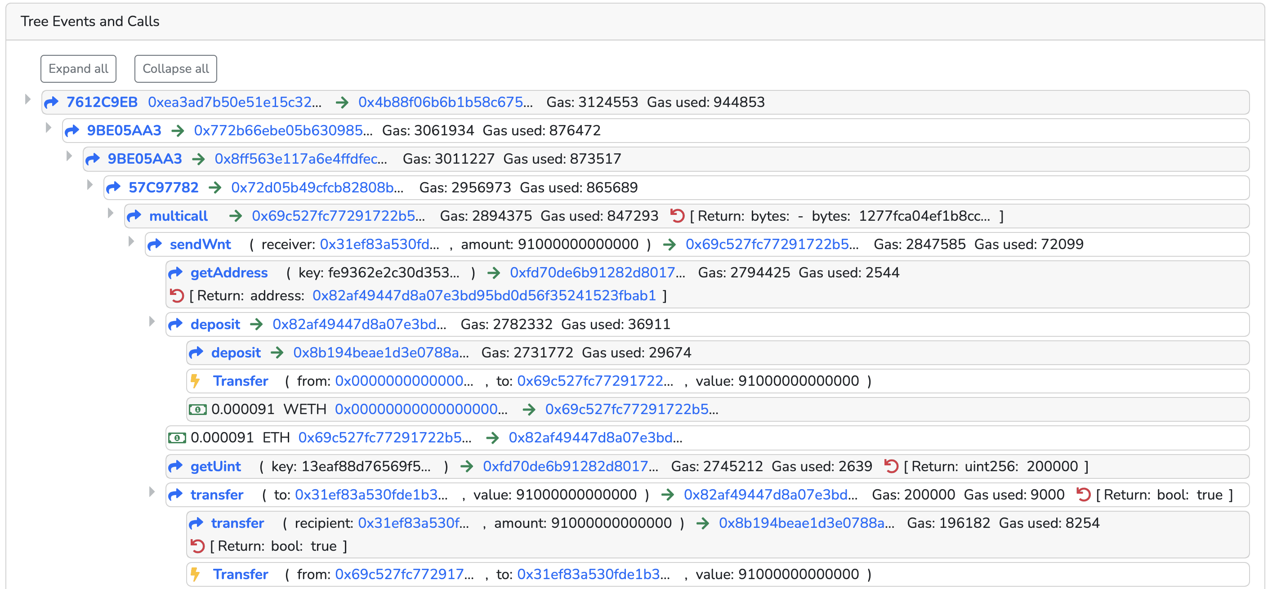Click the money icon next to 0.000091 ETH

[x=177, y=438]
